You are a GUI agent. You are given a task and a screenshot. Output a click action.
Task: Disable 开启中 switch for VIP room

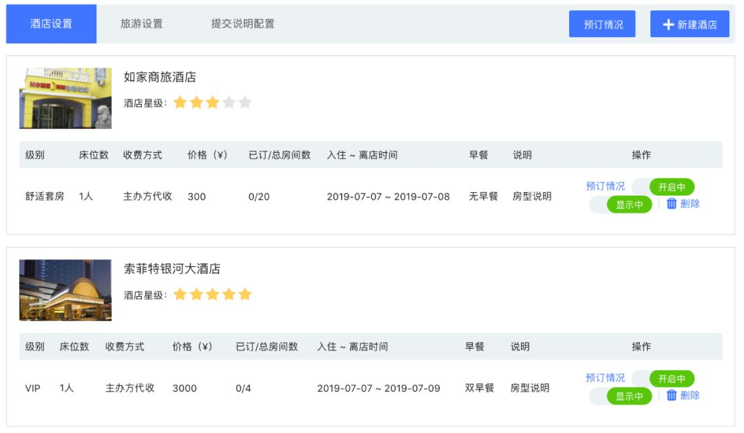tap(663, 379)
